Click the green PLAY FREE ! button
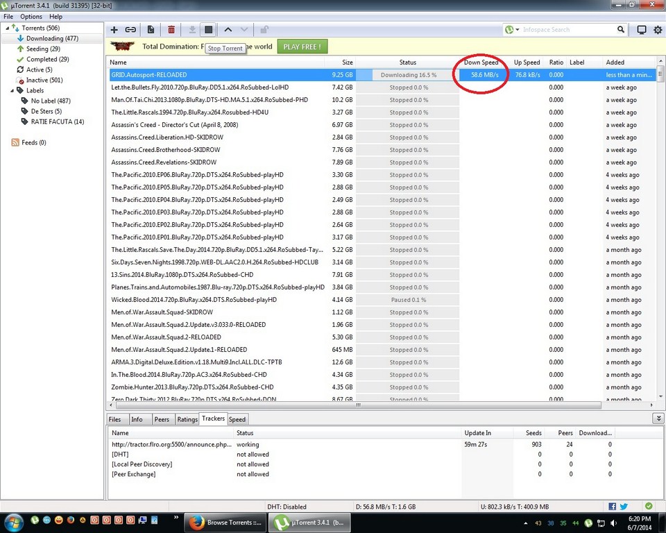This screenshot has width=666, height=533. coord(302,46)
